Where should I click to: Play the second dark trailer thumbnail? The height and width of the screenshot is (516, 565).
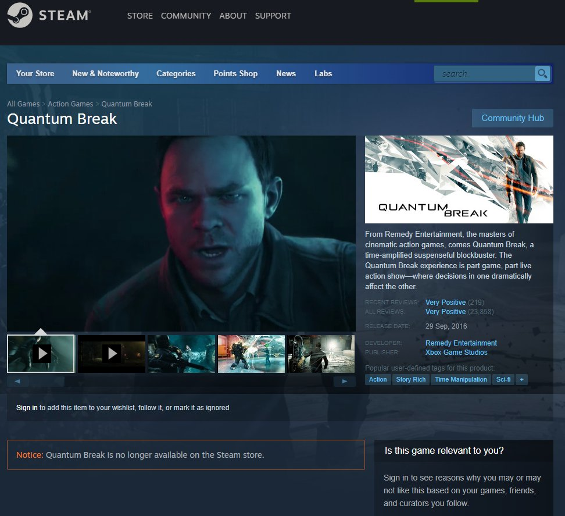coord(112,353)
